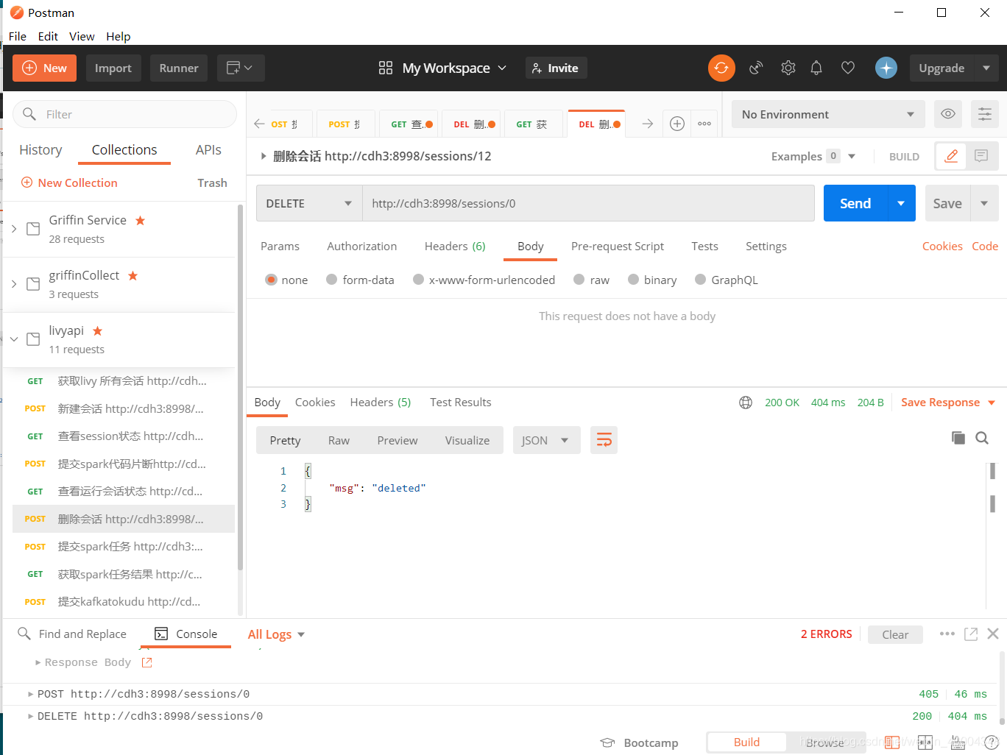The height and width of the screenshot is (755, 1007).
Task: Click the Bootcamp graduation cap icon
Action: point(607,742)
